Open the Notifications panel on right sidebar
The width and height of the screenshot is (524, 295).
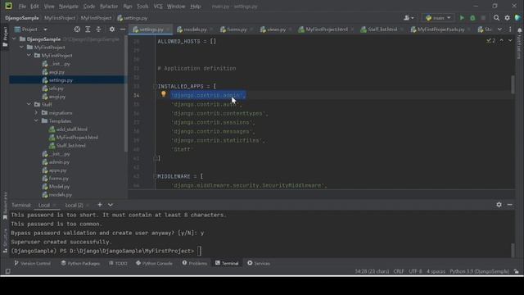pyautogui.click(x=520, y=43)
